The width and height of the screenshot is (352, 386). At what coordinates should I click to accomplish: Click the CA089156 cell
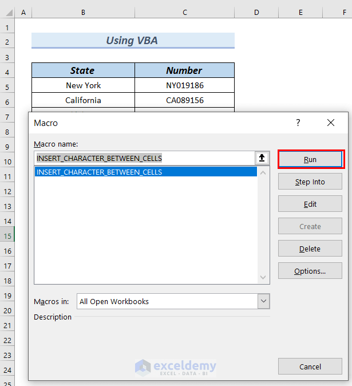coord(185,100)
